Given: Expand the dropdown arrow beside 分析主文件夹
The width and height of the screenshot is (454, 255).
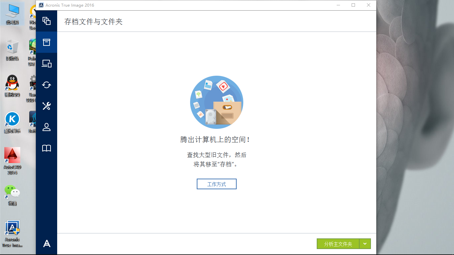Looking at the screenshot, I should 365,244.
